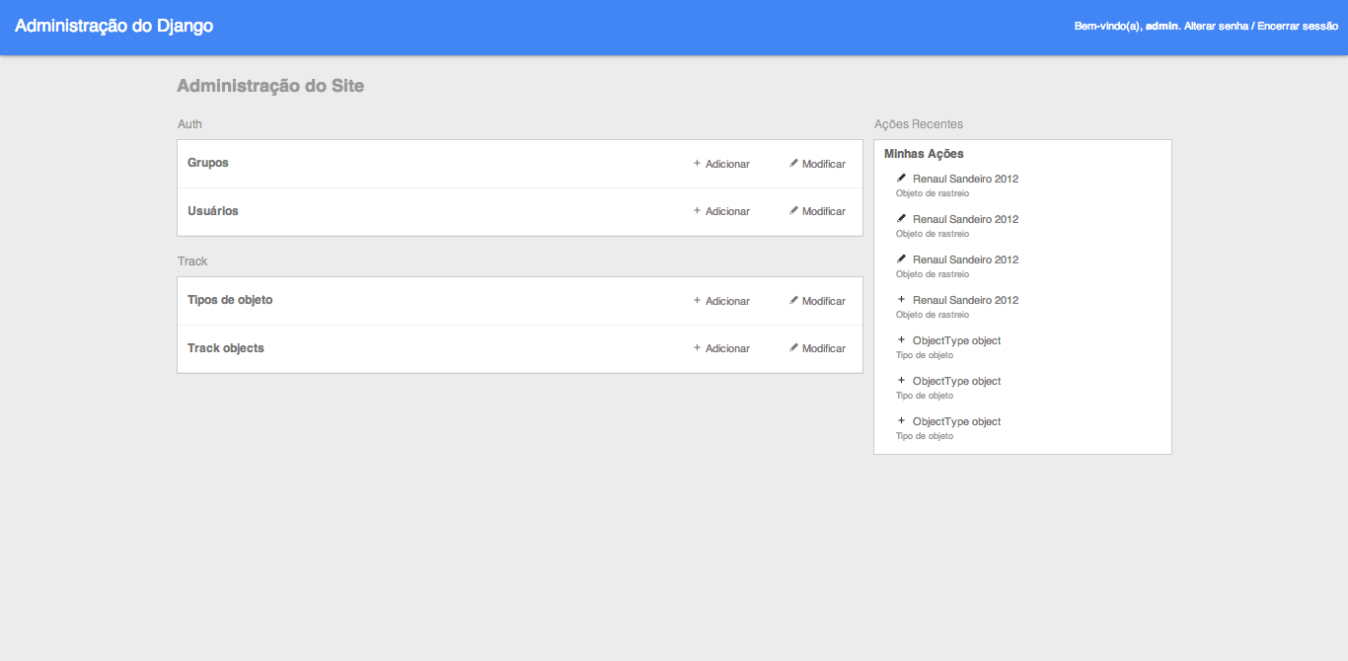
Task: Click the Administração do Site page heading
Action: (270, 87)
